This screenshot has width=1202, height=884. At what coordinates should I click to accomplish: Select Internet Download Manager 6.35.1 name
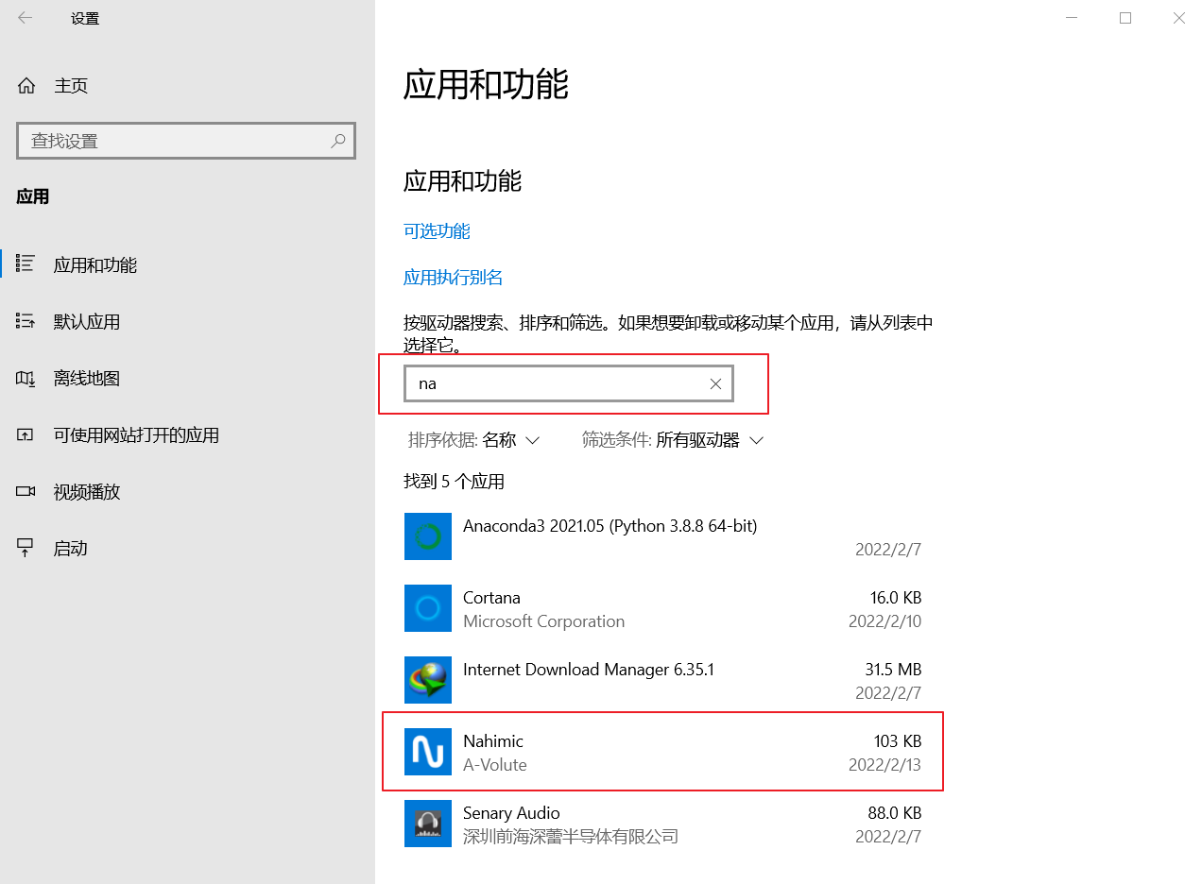[x=589, y=670]
